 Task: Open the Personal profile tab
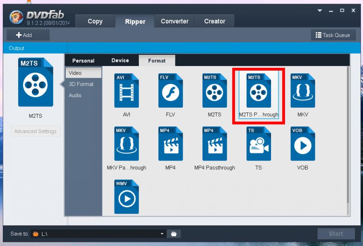[x=83, y=60]
